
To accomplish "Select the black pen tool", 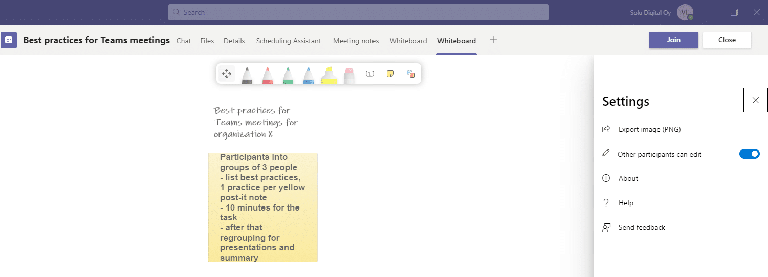I will (x=247, y=75).
